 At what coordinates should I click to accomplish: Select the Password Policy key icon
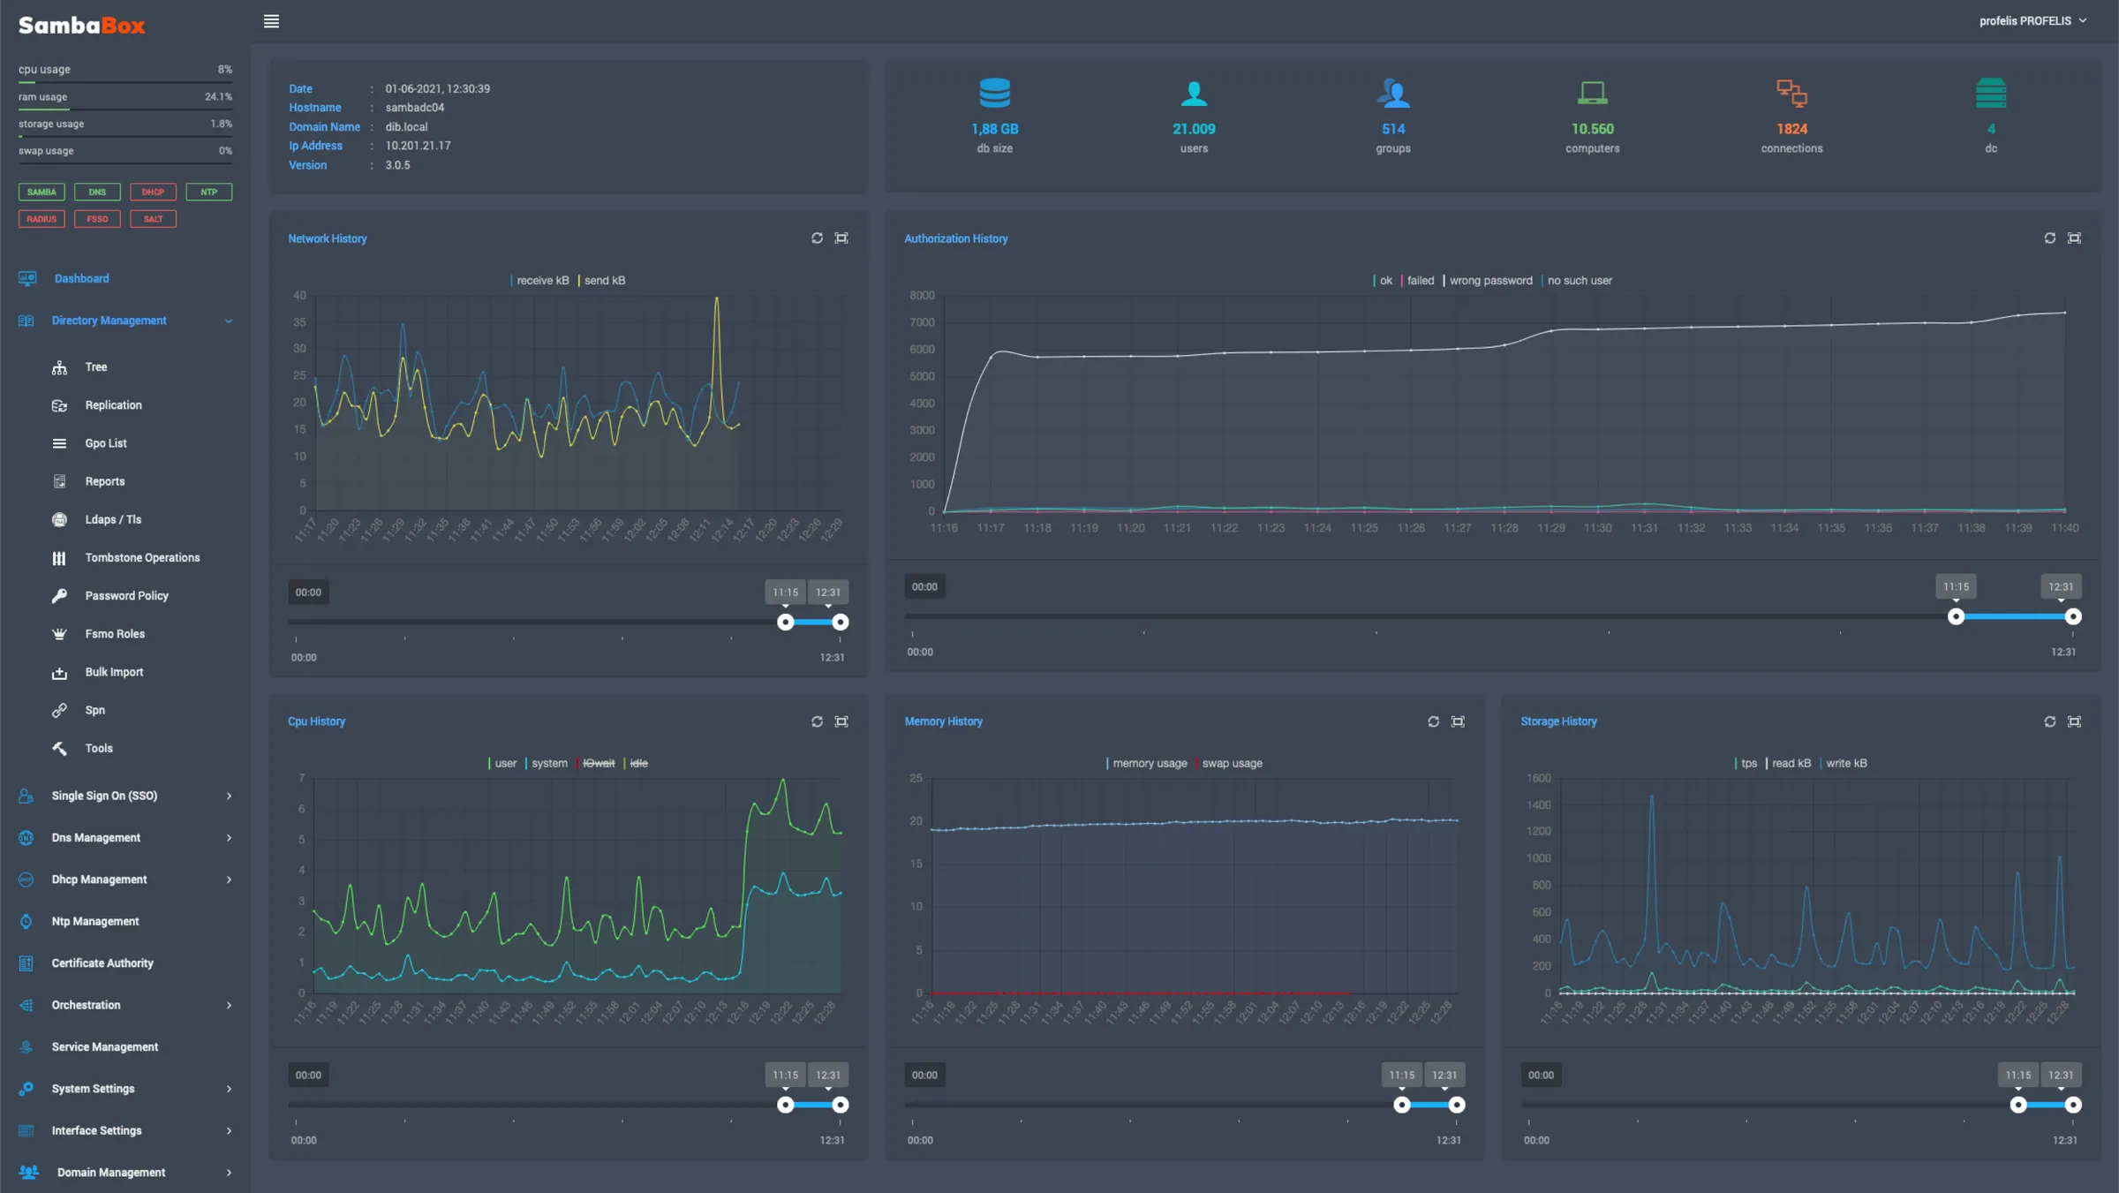point(59,595)
